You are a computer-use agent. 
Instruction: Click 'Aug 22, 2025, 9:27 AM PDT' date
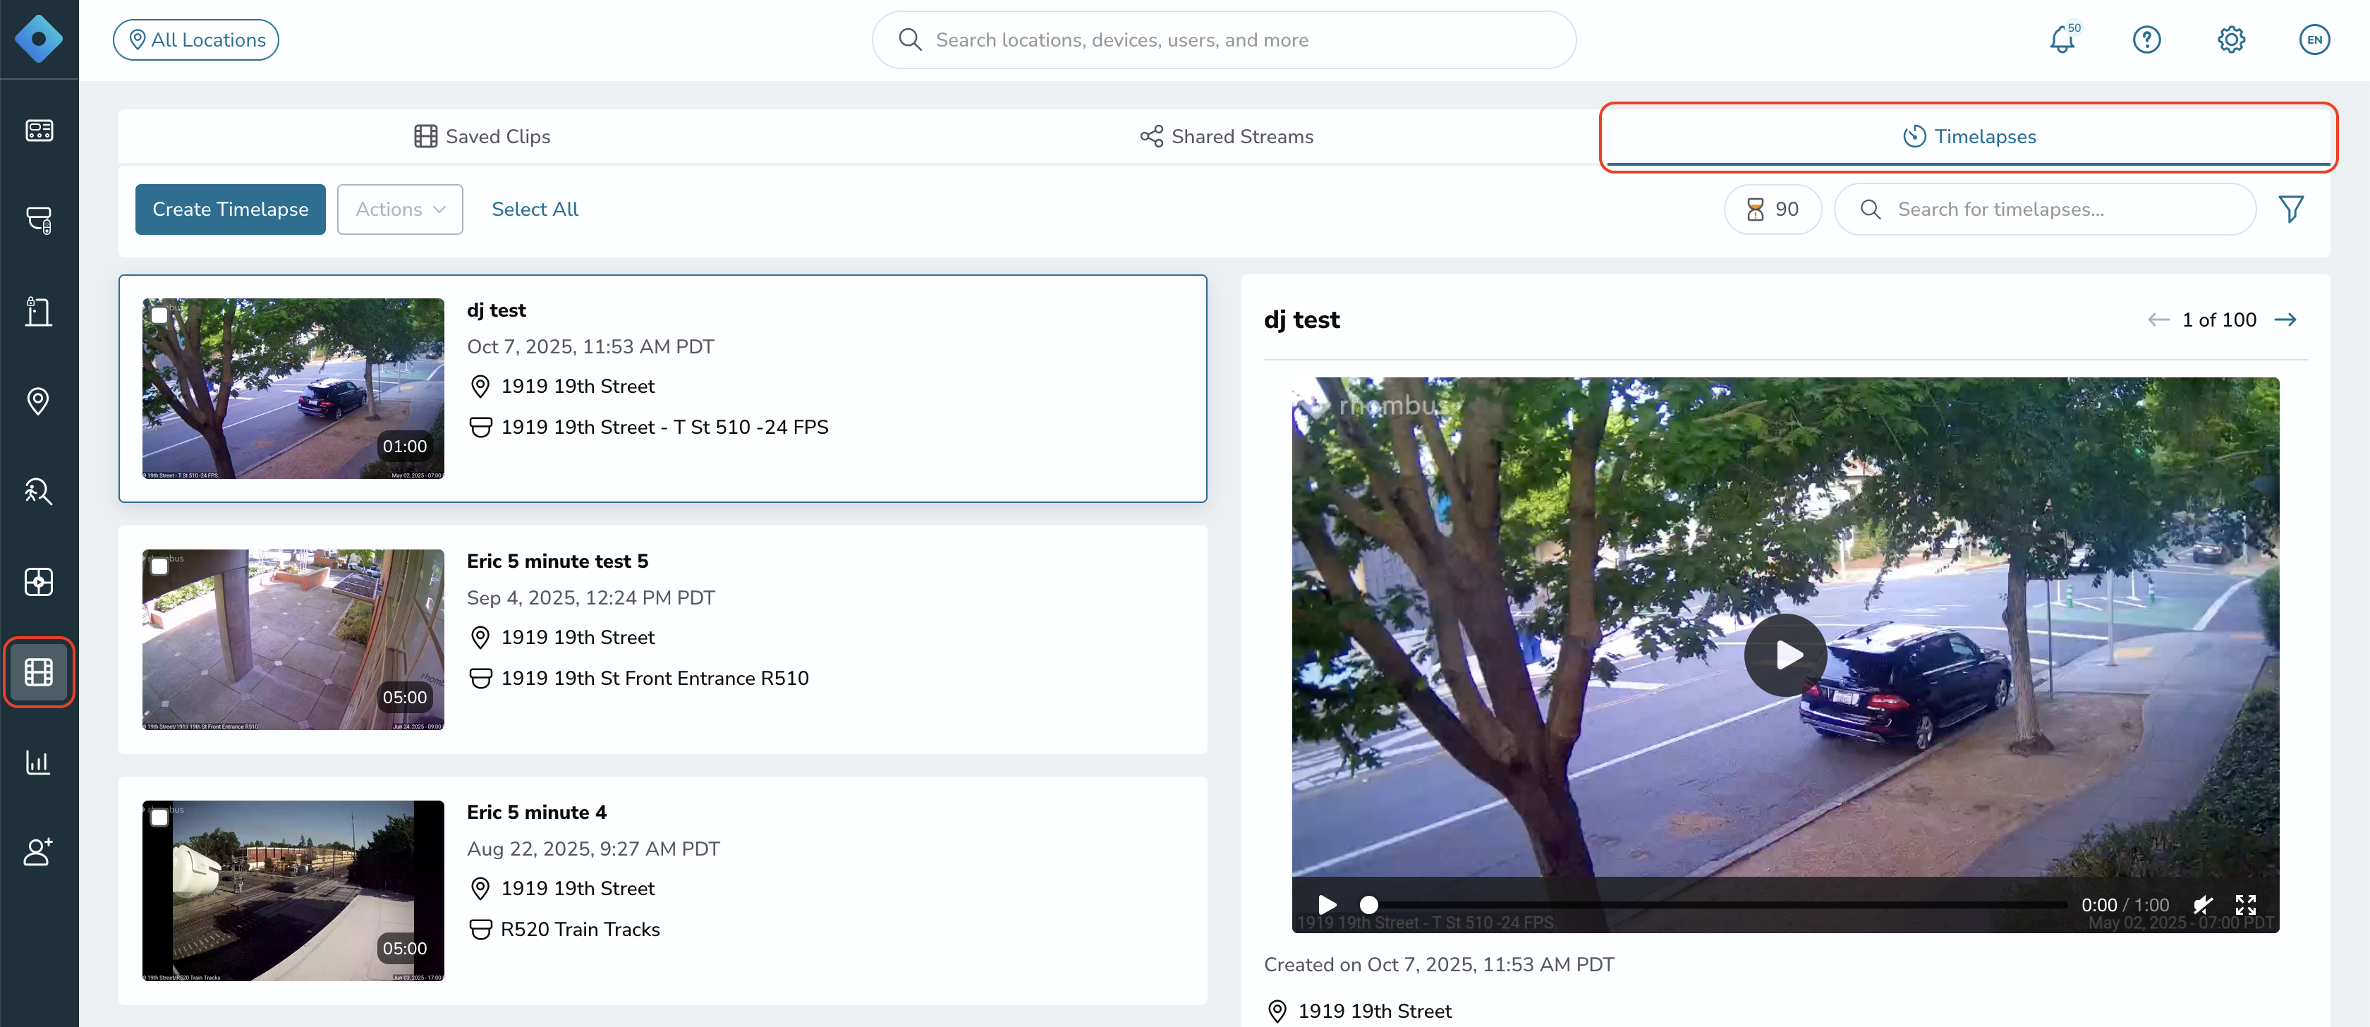pyautogui.click(x=593, y=849)
